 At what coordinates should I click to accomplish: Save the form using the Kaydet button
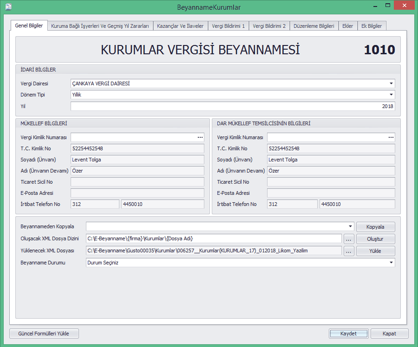pyautogui.click(x=348, y=334)
